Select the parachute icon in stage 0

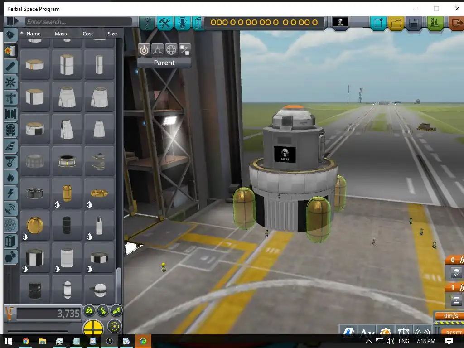click(x=456, y=272)
